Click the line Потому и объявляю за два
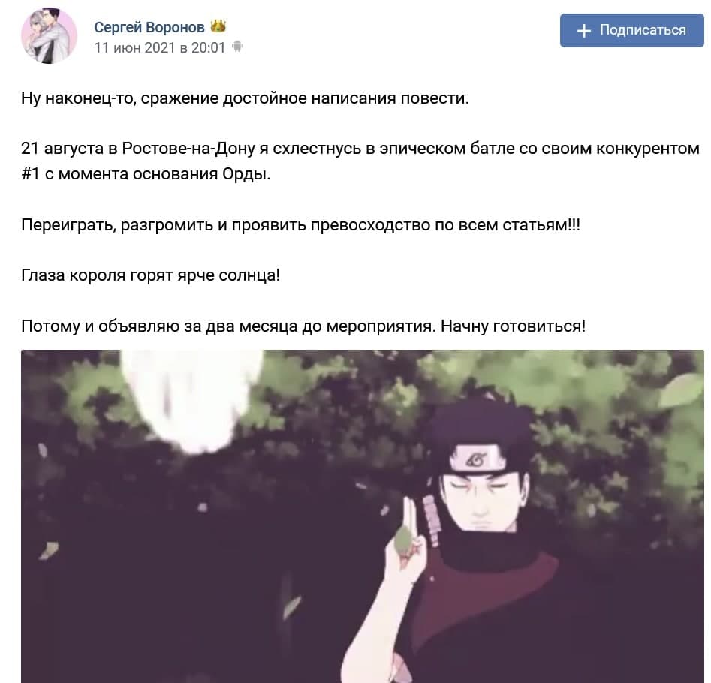711x683 pixels. (x=303, y=326)
